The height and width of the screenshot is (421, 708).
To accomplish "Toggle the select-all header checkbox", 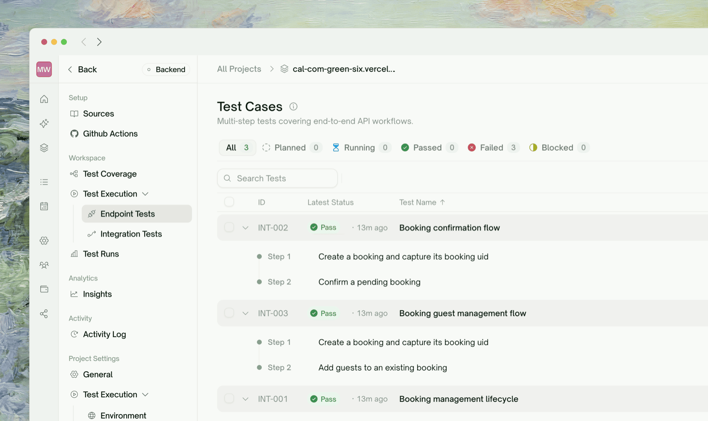I will [229, 202].
